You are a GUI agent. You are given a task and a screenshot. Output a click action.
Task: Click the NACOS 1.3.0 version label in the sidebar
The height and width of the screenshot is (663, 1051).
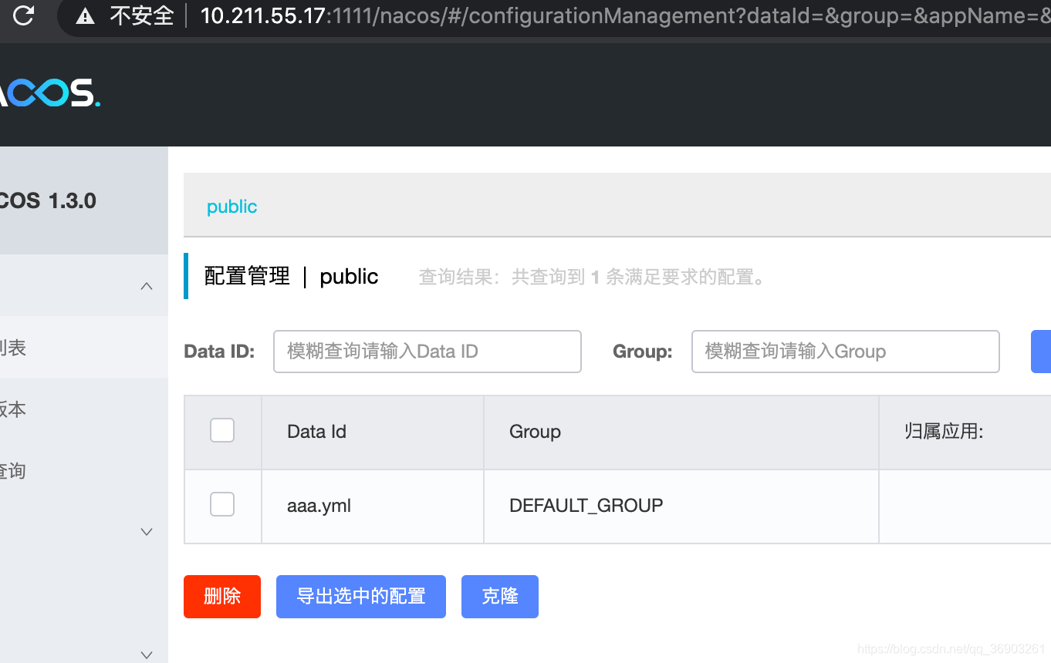(48, 201)
